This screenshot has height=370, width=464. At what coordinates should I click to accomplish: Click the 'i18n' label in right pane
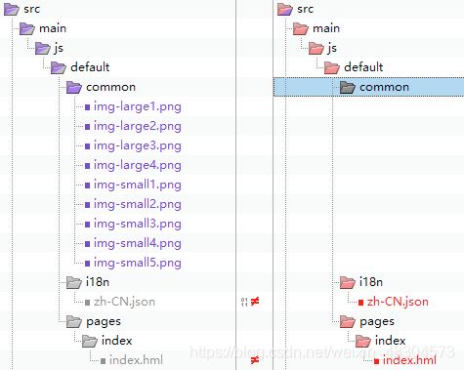[x=371, y=282]
